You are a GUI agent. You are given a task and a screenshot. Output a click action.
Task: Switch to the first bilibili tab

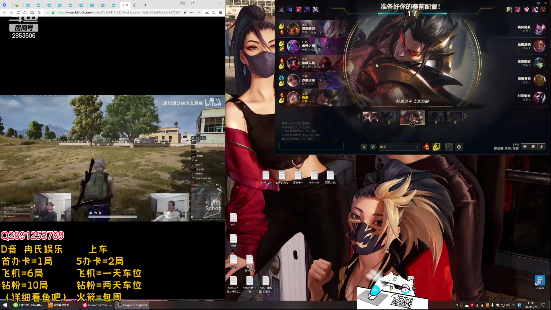28,5
